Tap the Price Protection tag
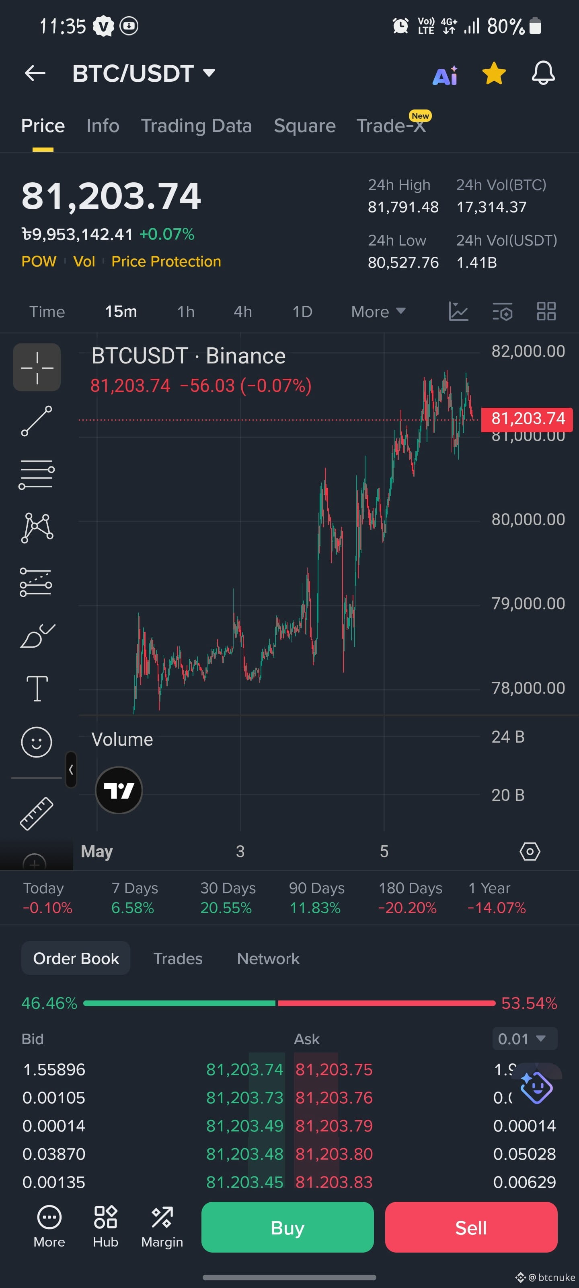This screenshot has height=1288, width=579. 166,261
